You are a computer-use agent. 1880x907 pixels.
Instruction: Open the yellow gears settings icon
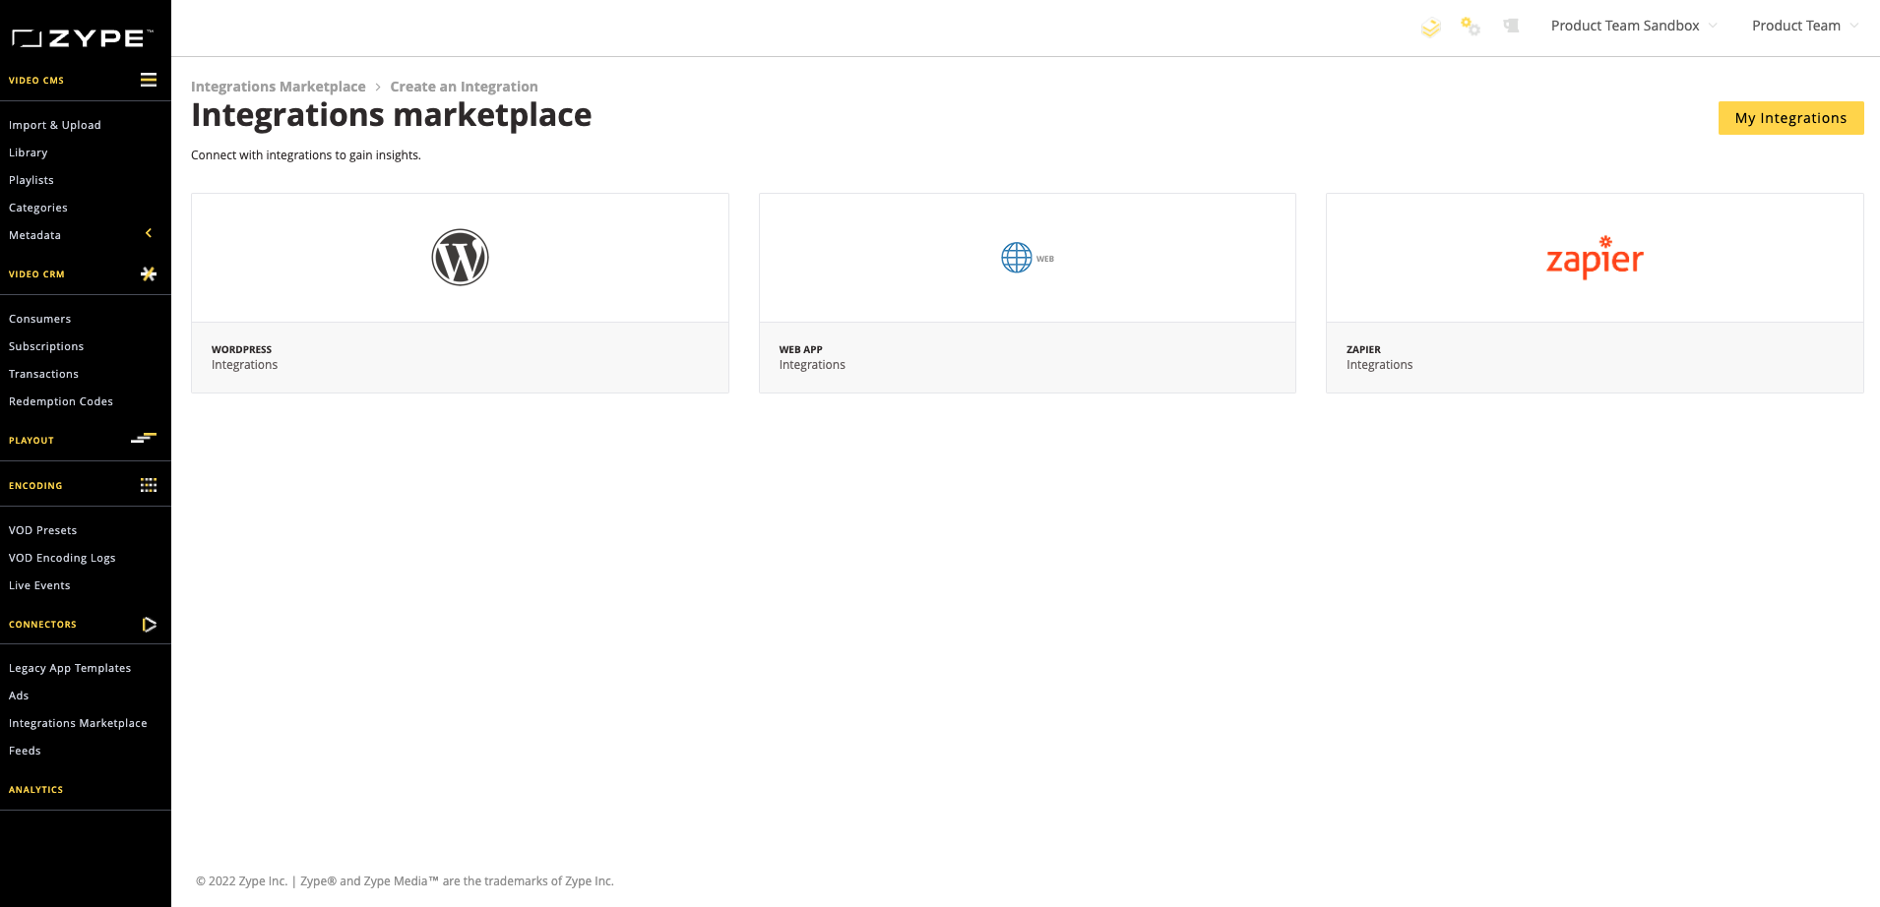tap(1471, 27)
